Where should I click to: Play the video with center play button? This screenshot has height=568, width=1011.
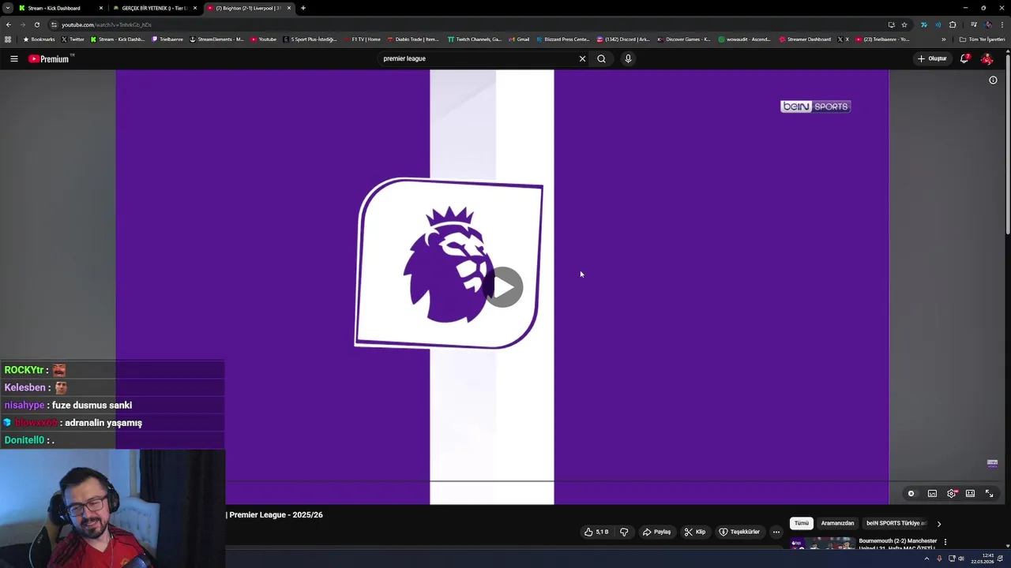tap(503, 287)
